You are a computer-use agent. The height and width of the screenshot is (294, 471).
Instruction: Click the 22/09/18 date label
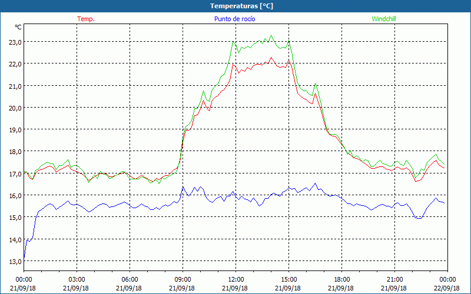point(447,288)
